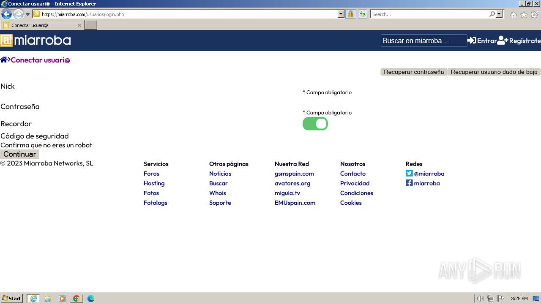Open the Contacto link
This screenshot has height=304, width=541.
tap(353, 174)
